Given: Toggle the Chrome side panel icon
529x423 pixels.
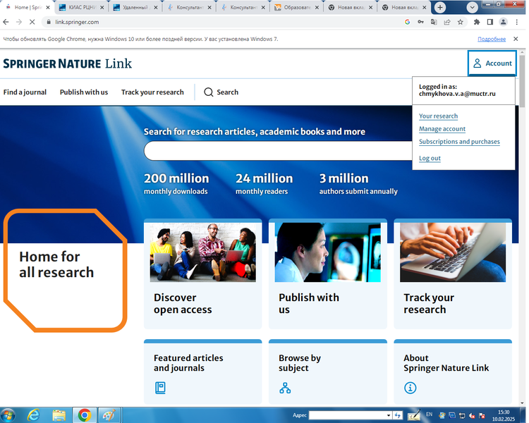Looking at the screenshot, I should (x=490, y=22).
